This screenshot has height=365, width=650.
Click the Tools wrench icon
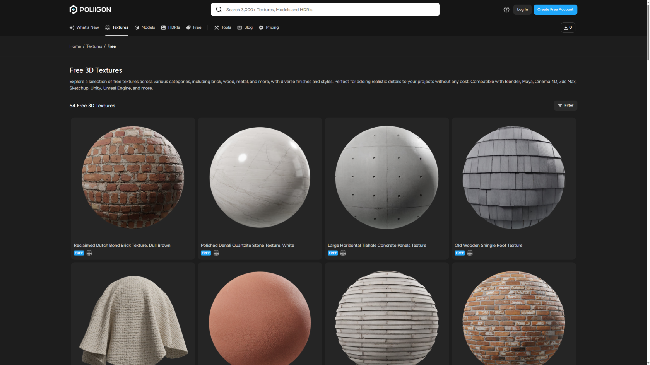217,27
